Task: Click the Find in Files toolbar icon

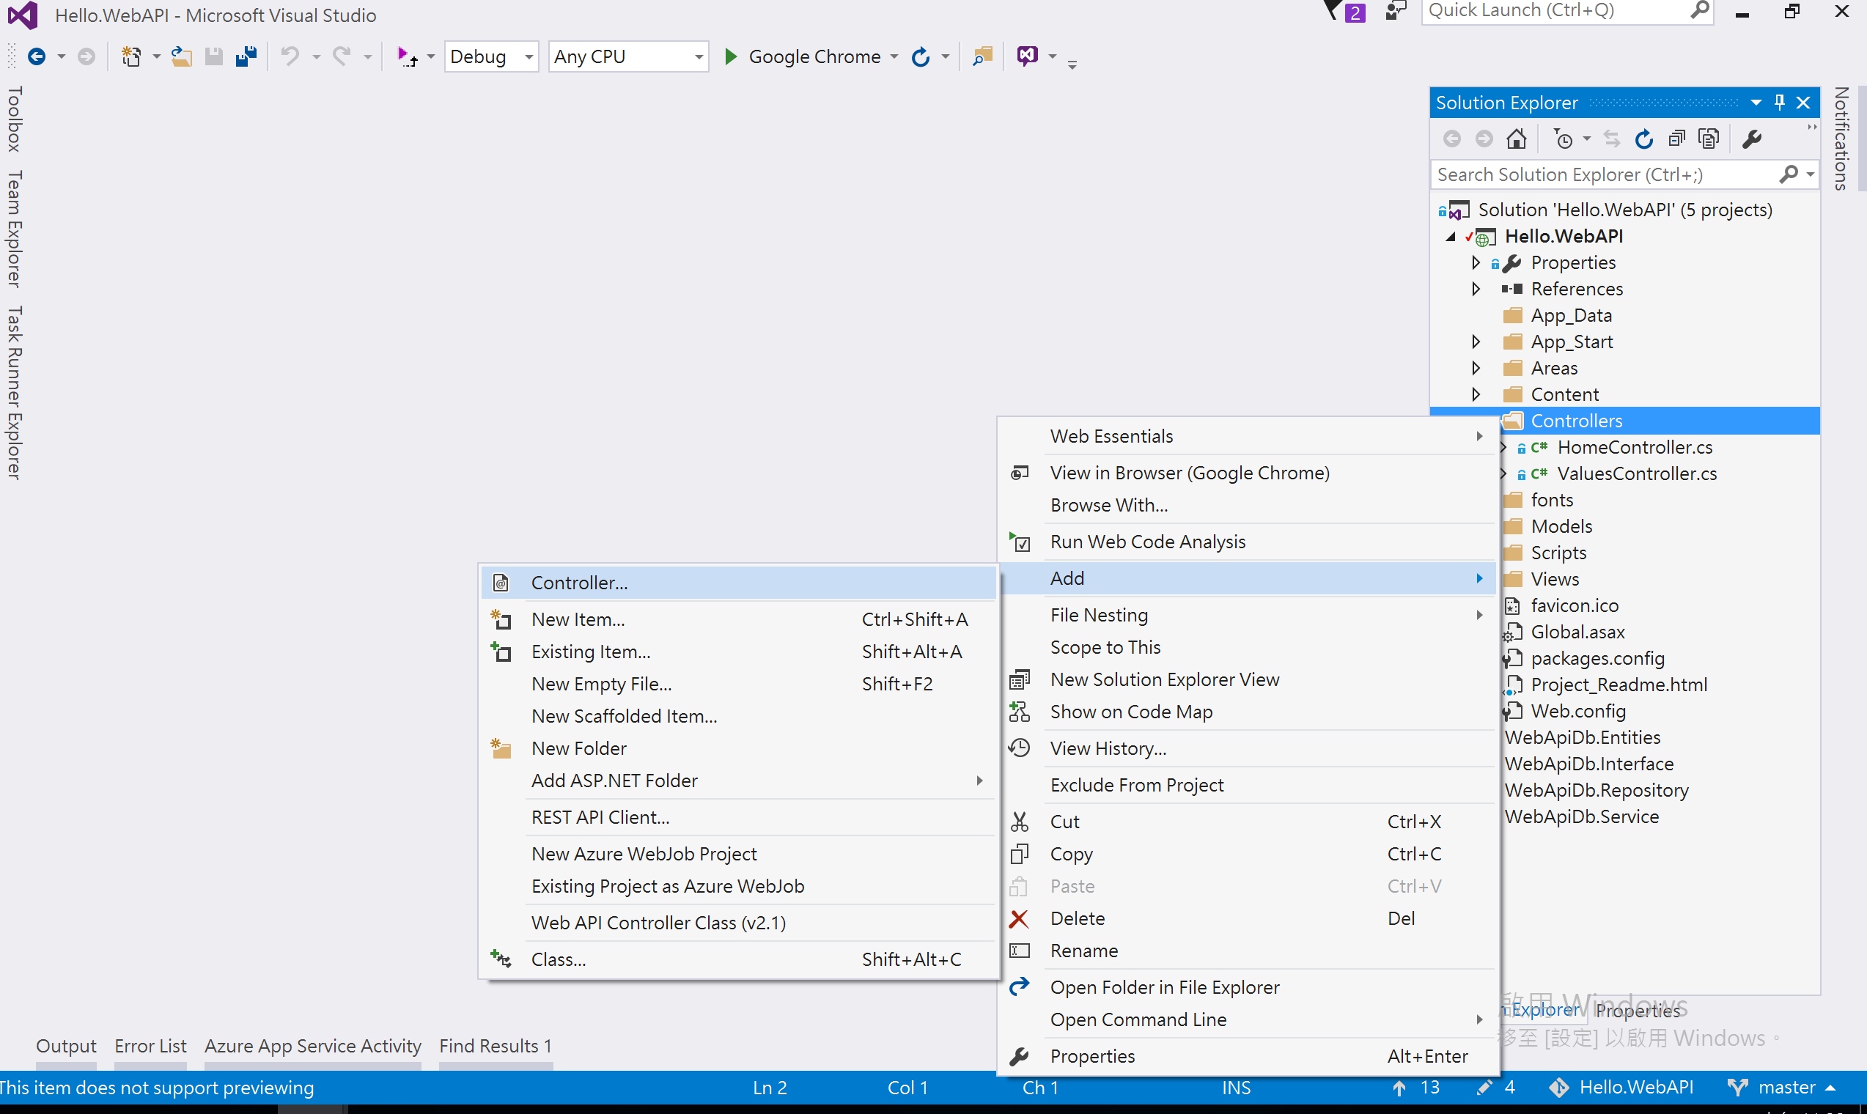Action: pyautogui.click(x=982, y=56)
